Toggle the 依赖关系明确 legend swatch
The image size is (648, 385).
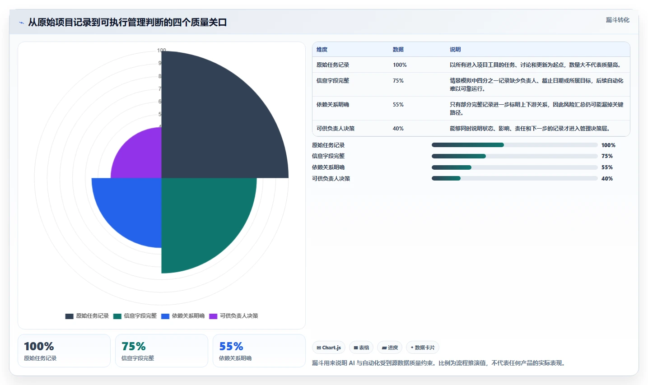point(165,316)
